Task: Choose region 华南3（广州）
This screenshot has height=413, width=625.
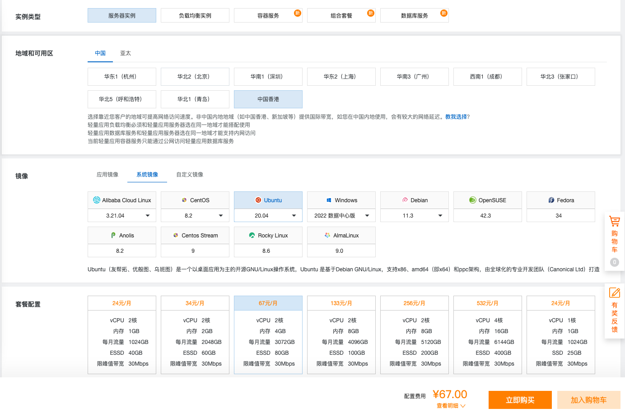Action: (415, 77)
